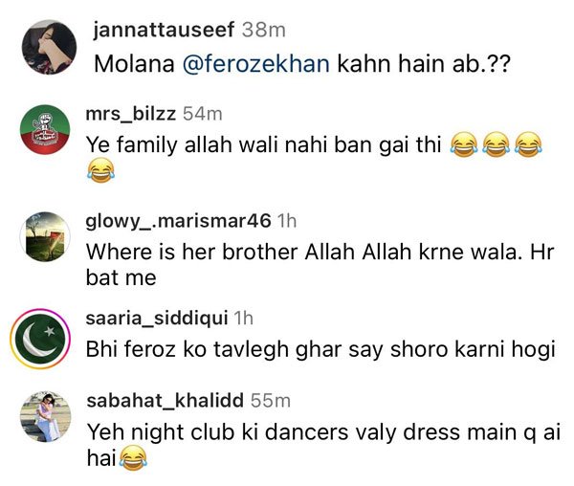This screenshot has width=574, height=486.
Task: Click laughing emoji after 'hai' in last comment
Action: tap(133, 457)
